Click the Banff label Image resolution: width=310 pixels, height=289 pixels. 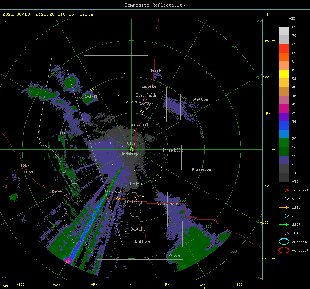point(57,191)
